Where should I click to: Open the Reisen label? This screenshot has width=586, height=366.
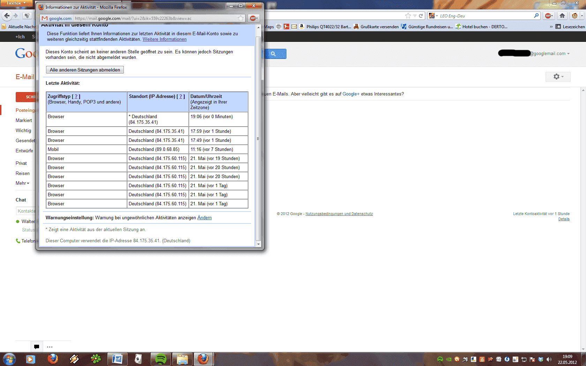click(x=23, y=173)
